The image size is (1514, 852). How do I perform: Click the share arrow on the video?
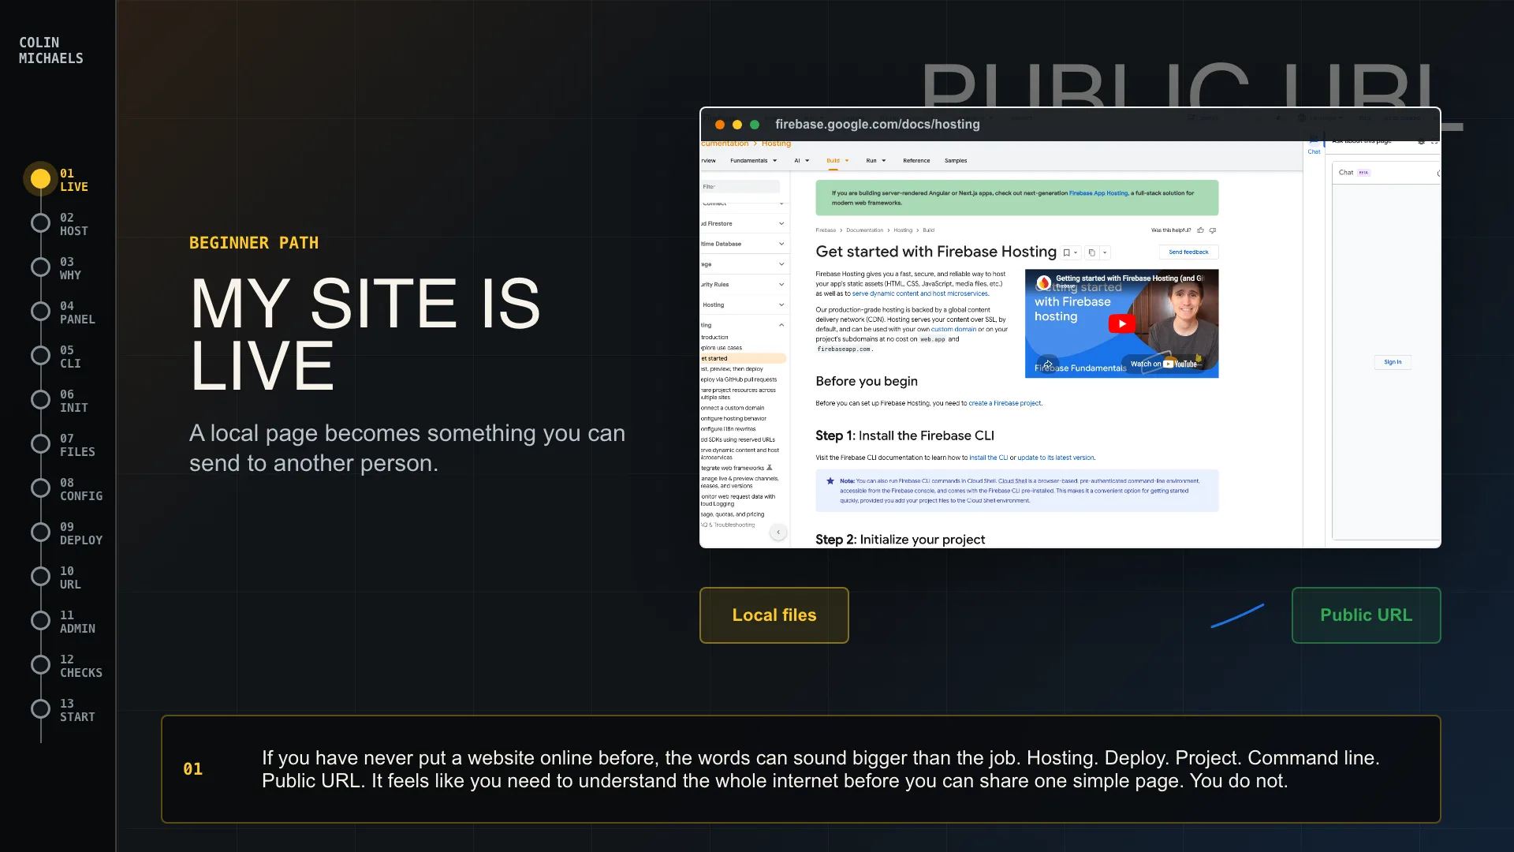[1048, 364]
